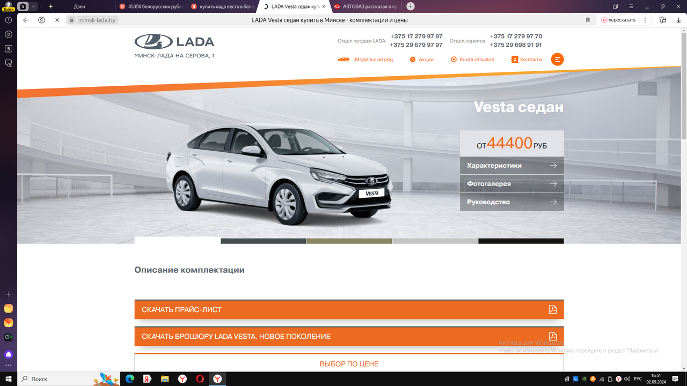Open the new tab plus button

pyautogui.click(x=411, y=6)
